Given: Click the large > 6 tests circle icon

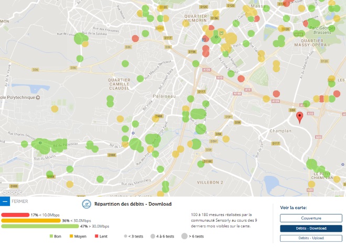Looking at the screenshot, I should tap(185, 236).
